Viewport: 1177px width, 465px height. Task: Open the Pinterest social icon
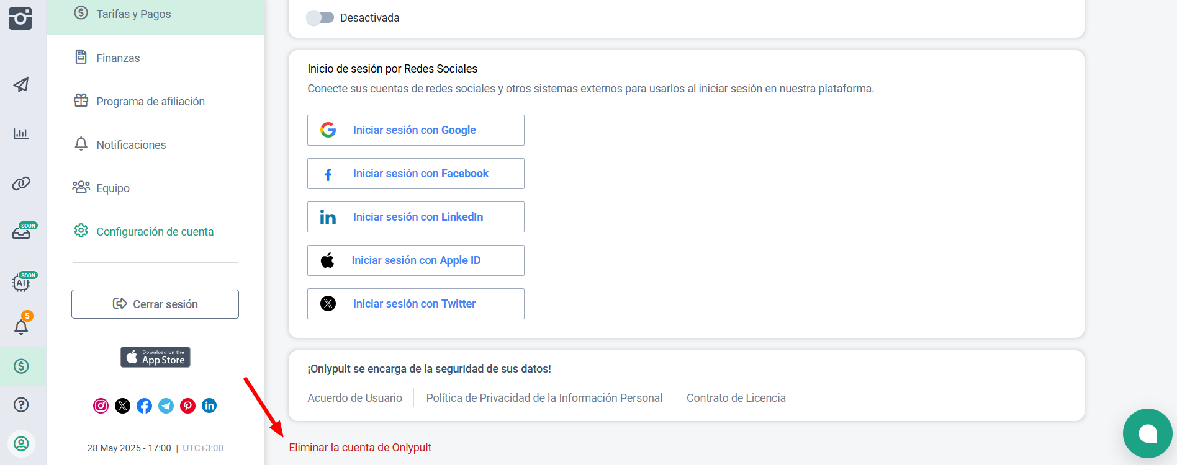(x=187, y=405)
